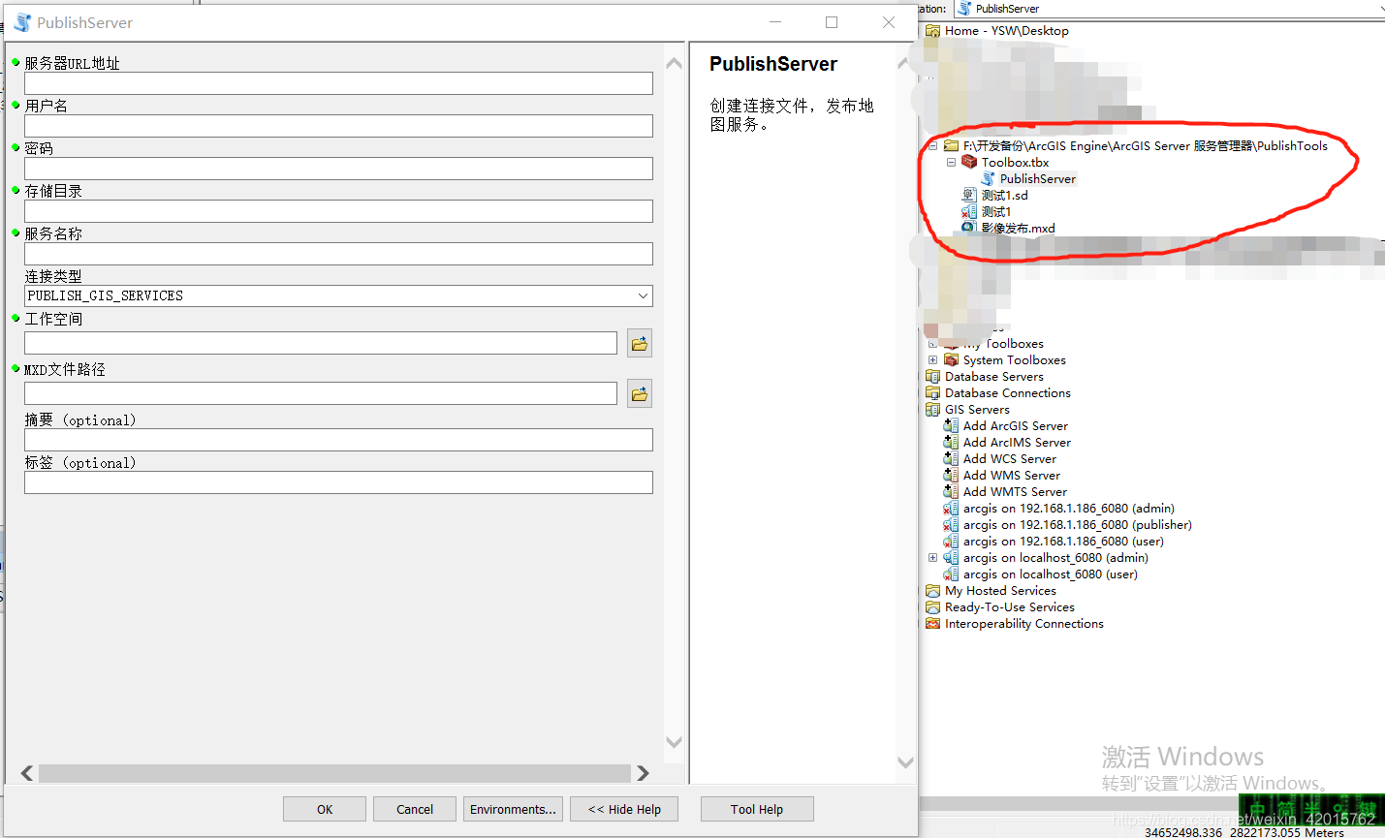
Task: Click the Add ArcGIS Server icon
Action: click(951, 425)
